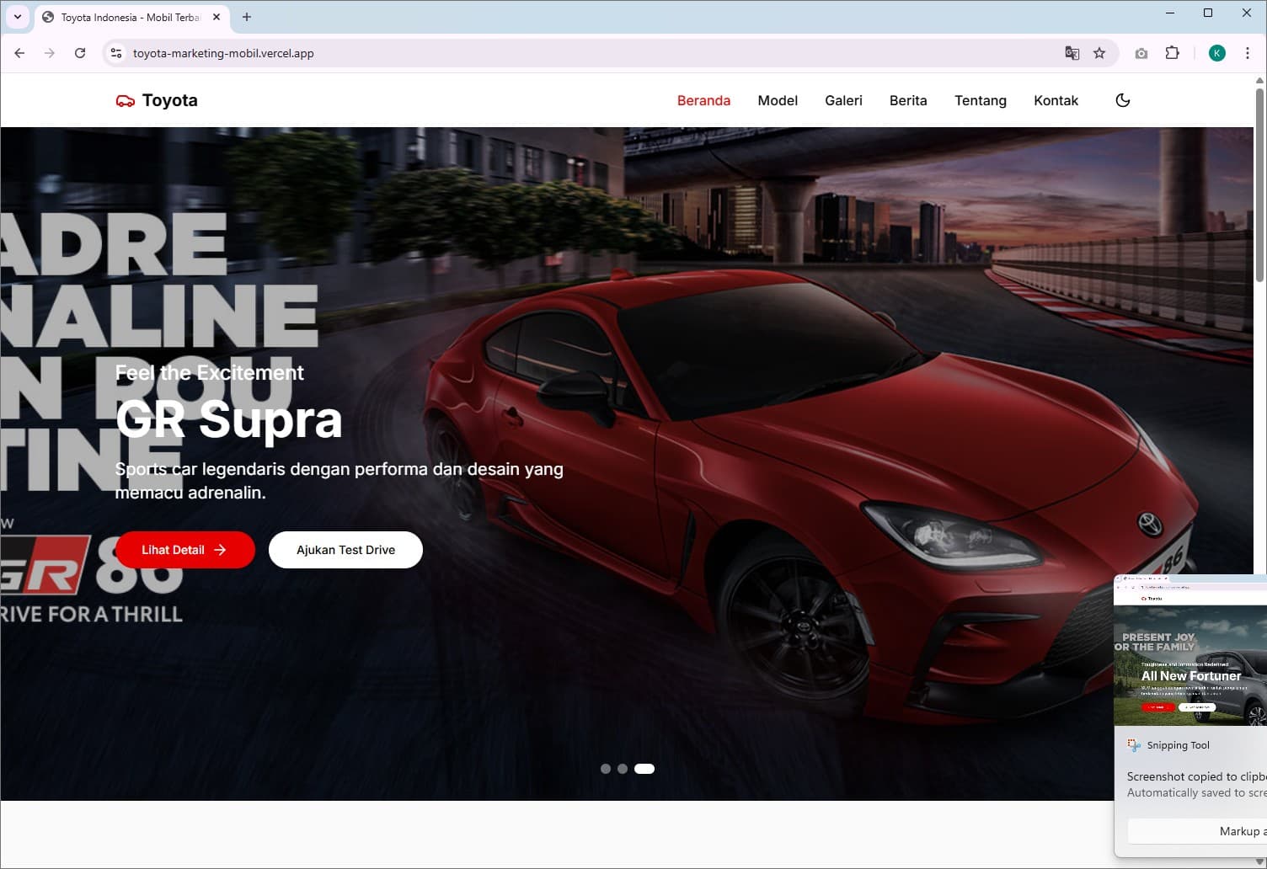Image resolution: width=1267 pixels, height=869 pixels.
Task: Click the Markup button in Snipping Tool notification
Action: click(x=1198, y=831)
